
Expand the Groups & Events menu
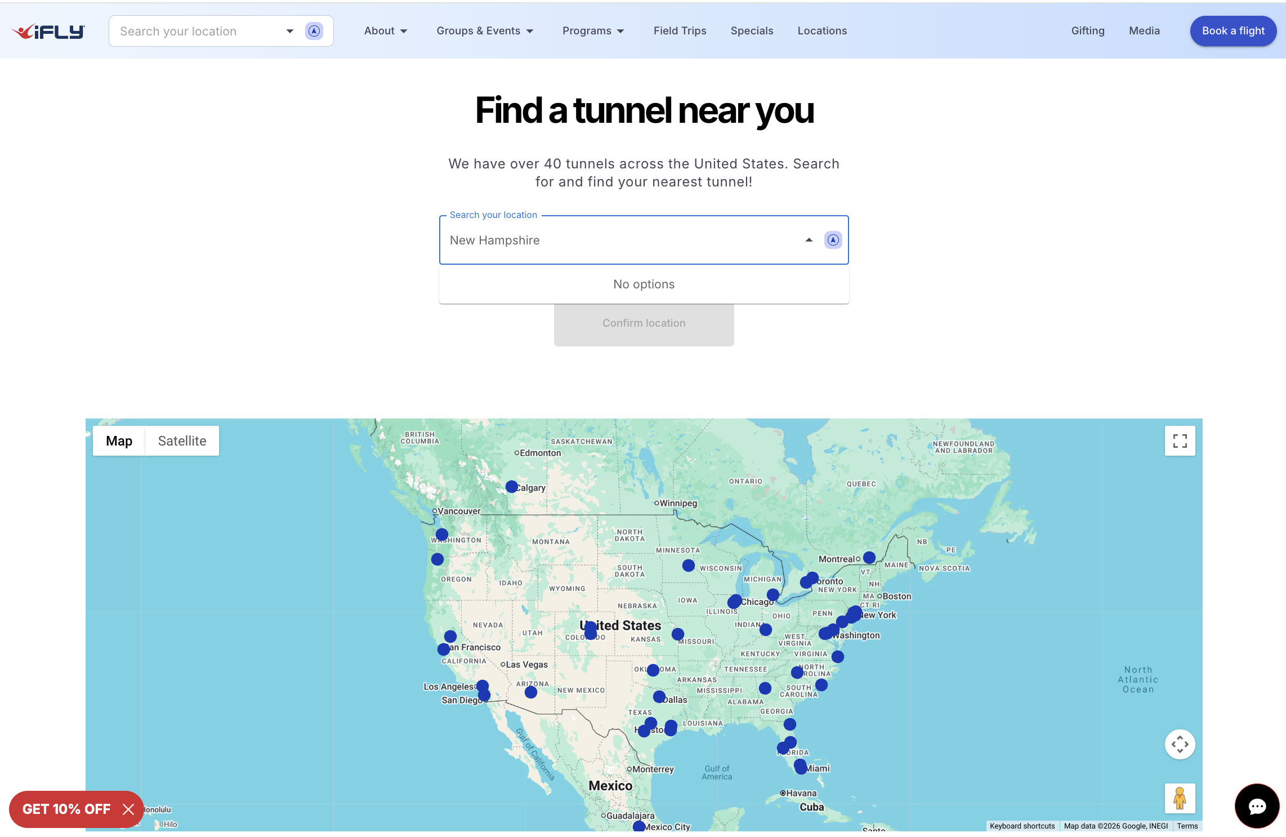tap(485, 31)
